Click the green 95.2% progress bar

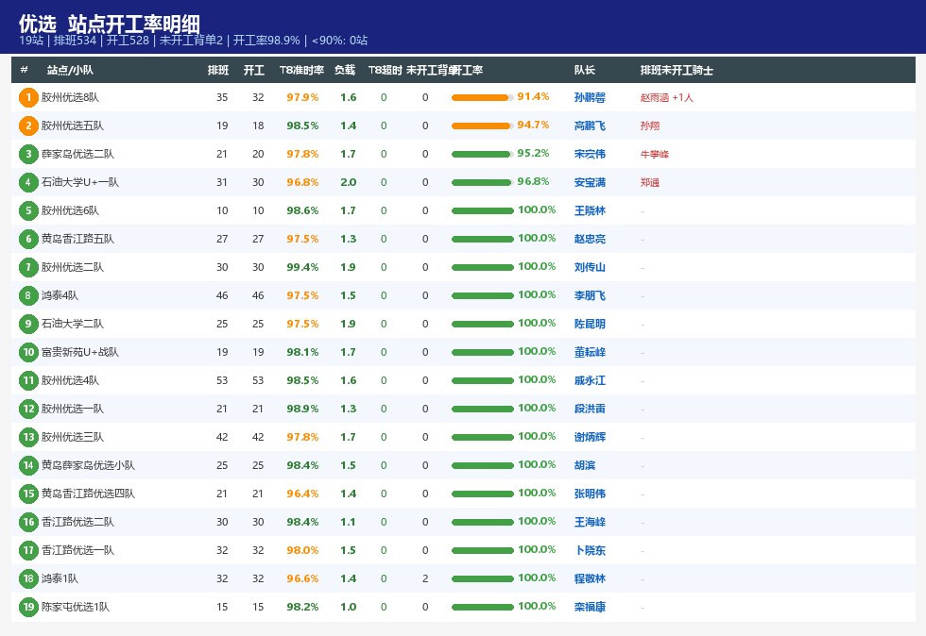483,154
